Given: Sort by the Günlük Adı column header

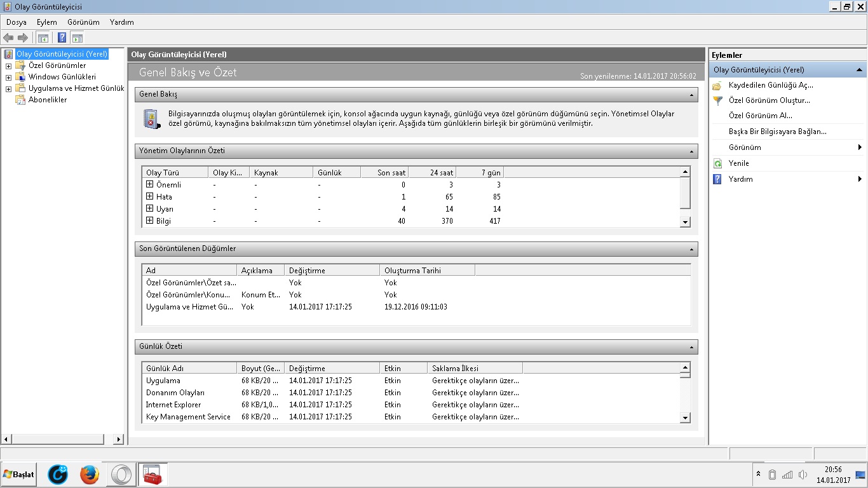Looking at the screenshot, I should click(x=189, y=368).
